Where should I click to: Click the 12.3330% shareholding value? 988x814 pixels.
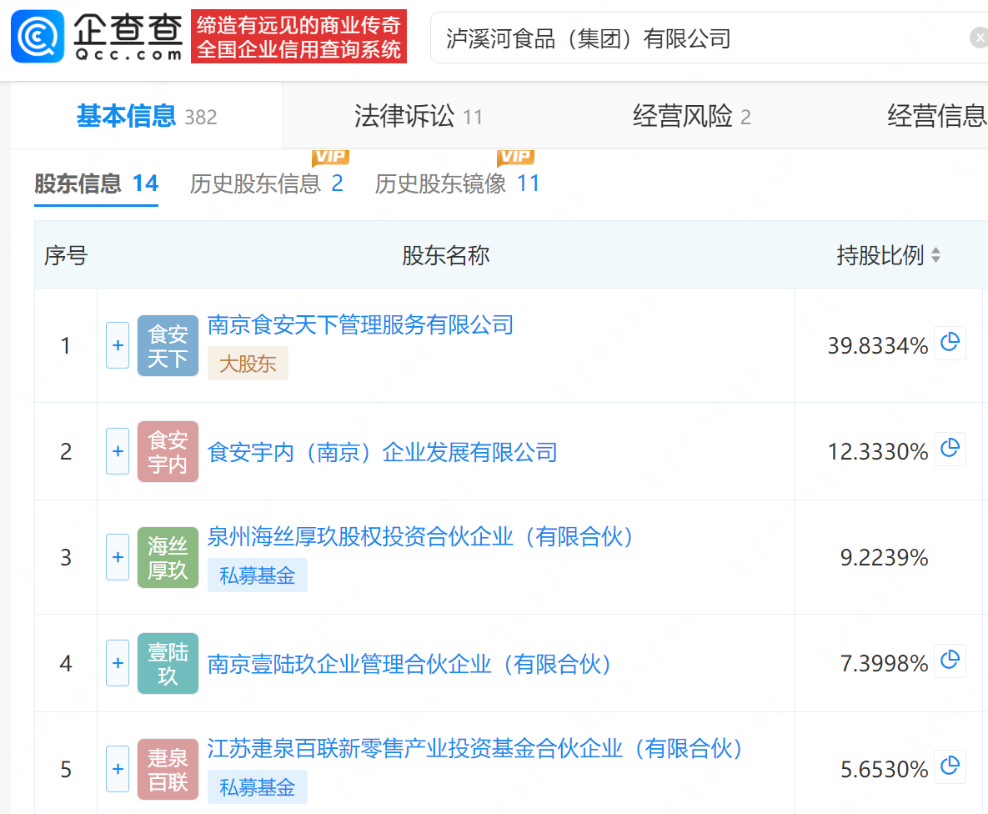coord(878,451)
